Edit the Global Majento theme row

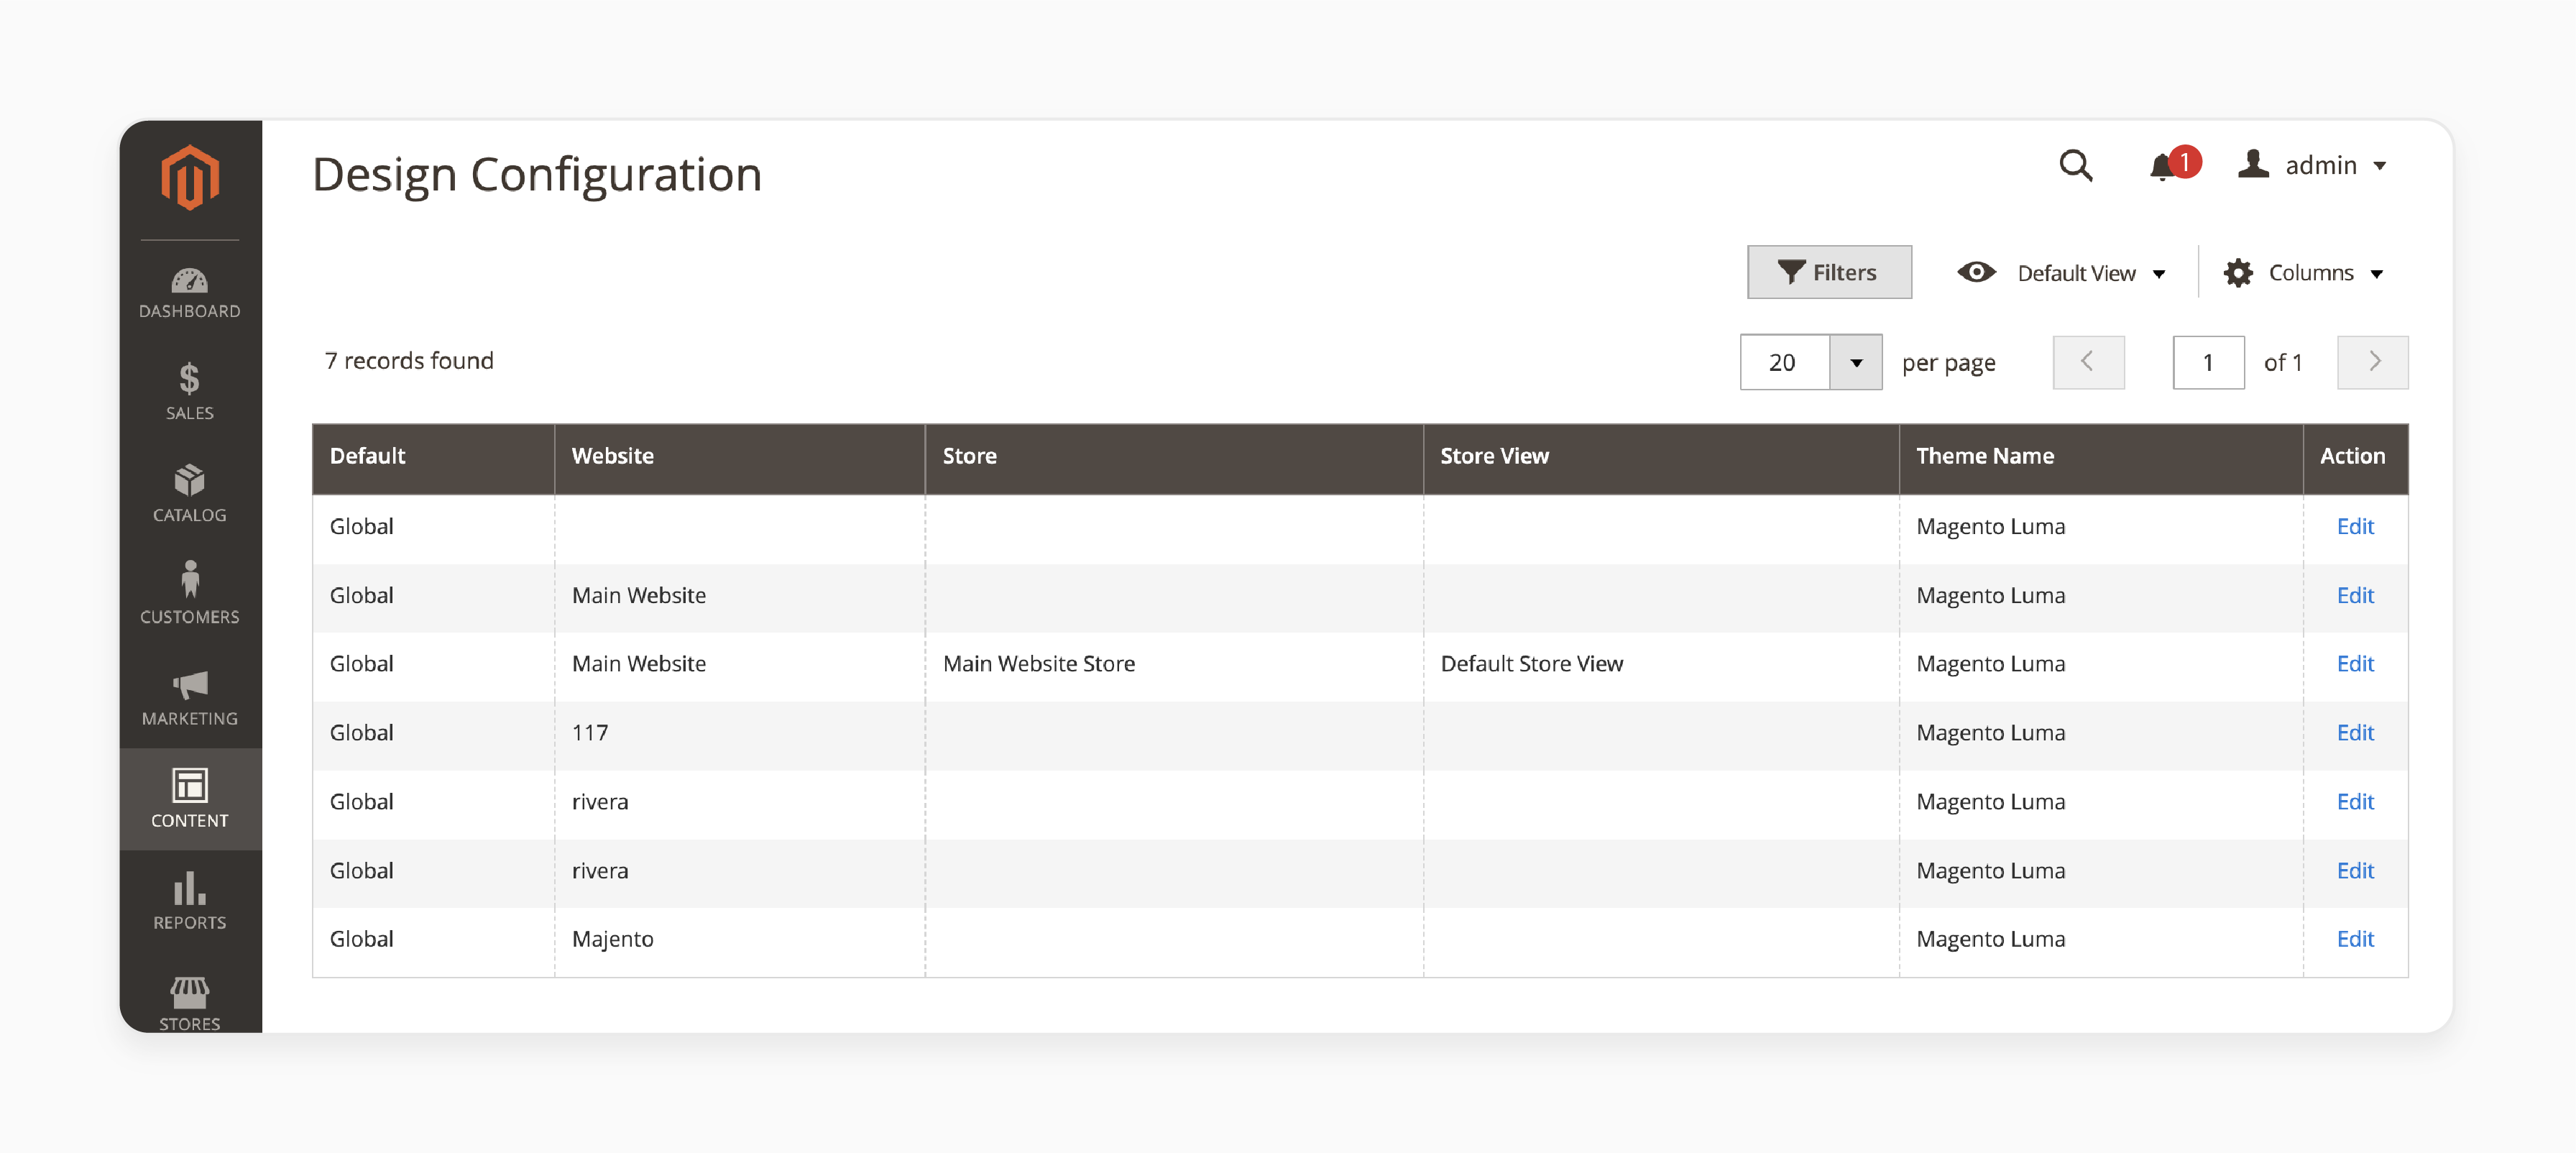click(2354, 938)
